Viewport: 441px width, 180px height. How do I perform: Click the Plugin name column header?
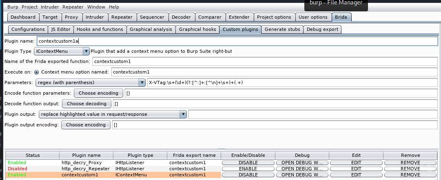click(x=86, y=155)
